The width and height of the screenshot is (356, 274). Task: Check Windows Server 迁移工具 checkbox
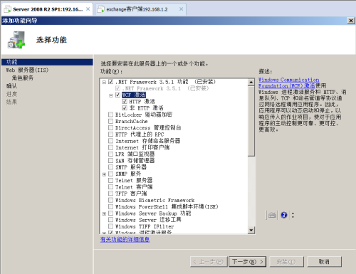110,220
